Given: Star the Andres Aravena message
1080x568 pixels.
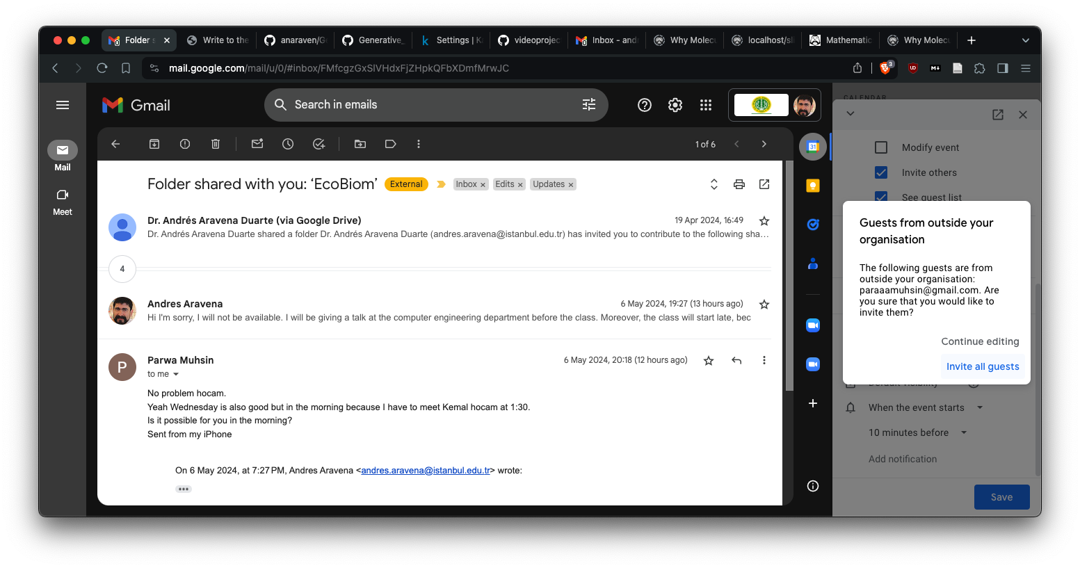Looking at the screenshot, I should (764, 305).
